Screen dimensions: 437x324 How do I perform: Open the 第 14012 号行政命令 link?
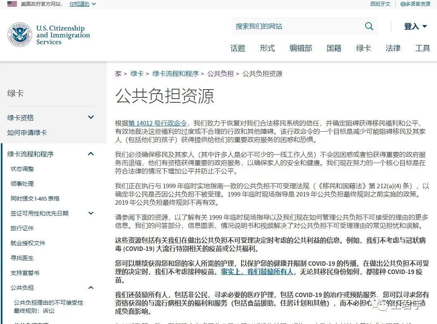tap(154, 122)
